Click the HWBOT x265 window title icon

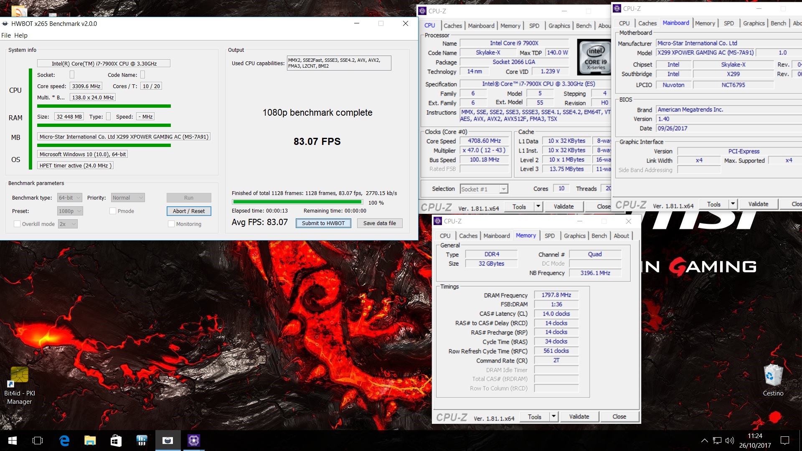pos(5,24)
